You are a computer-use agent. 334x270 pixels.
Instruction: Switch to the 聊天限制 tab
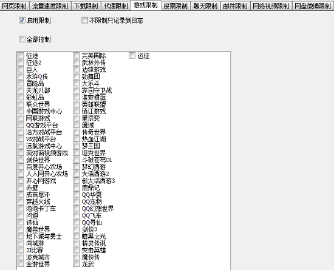pos(205,6)
